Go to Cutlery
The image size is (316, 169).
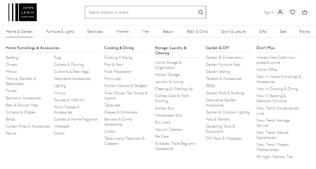coord(110,131)
